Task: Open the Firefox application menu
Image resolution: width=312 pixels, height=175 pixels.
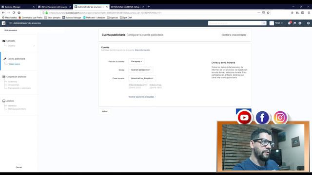Action: coord(309,13)
